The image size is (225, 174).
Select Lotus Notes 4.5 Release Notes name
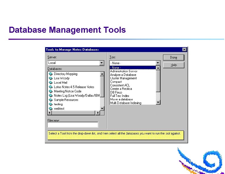point(74,87)
